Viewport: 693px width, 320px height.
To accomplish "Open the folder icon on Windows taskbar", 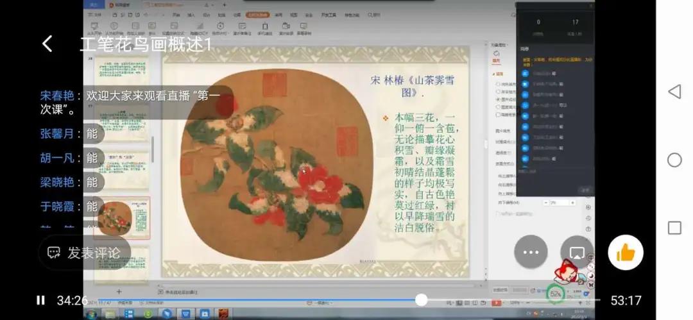I will 110,314.
